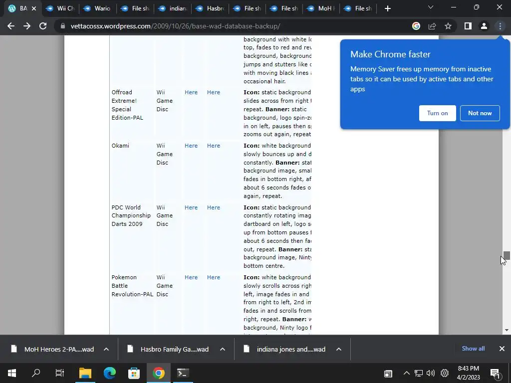Select Chrome in the taskbar
Image resolution: width=511 pixels, height=383 pixels.
(x=158, y=373)
